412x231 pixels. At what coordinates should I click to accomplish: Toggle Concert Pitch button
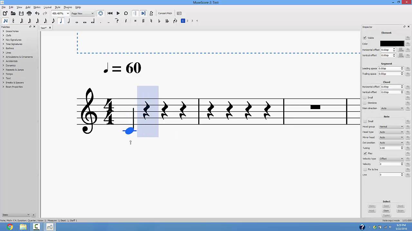pos(165,13)
